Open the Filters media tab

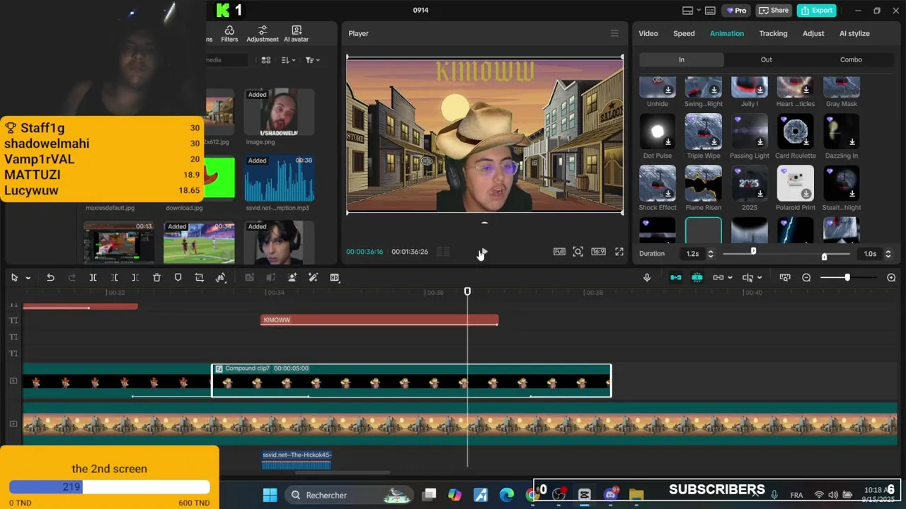pyautogui.click(x=229, y=34)
